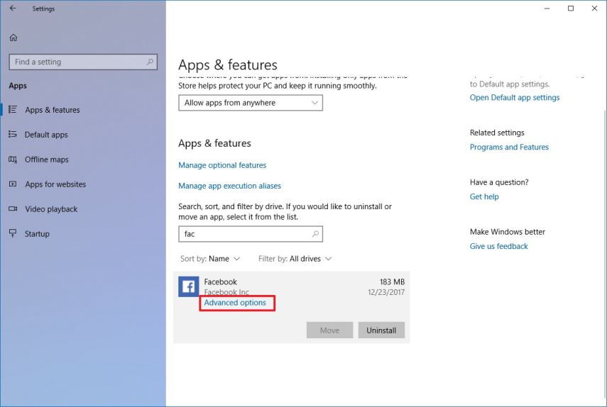Open Manage app execution aliases
The height and width of the screenshot is (407, 607).
click(x=229, y=186)
